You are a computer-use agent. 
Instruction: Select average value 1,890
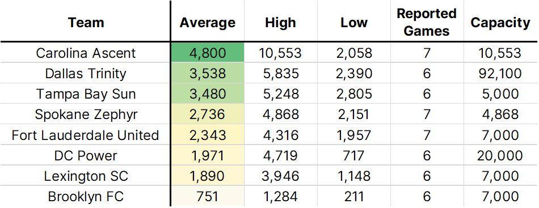click(208, 176)
